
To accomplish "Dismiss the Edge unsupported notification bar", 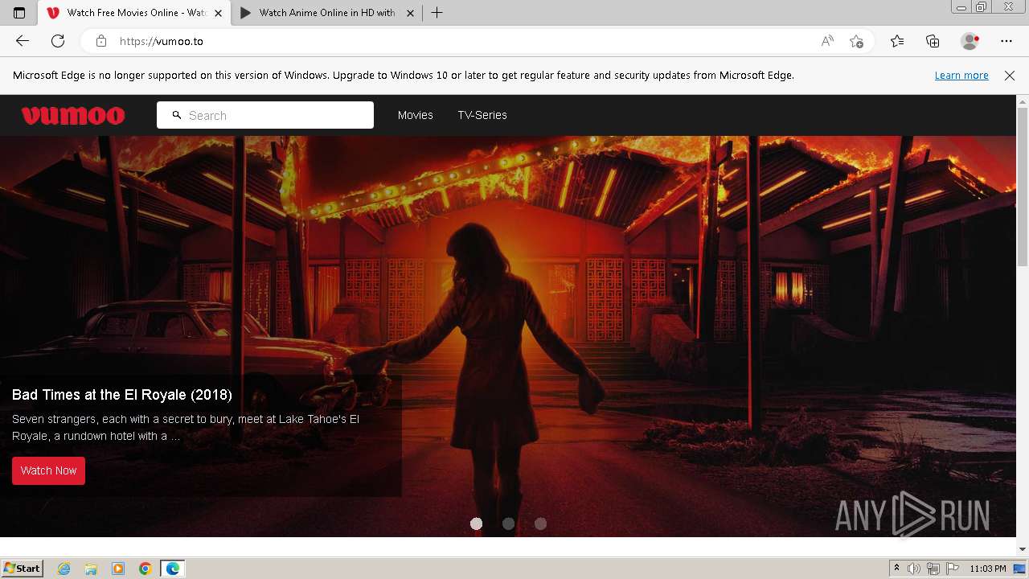I will (x=1010, y=75).
